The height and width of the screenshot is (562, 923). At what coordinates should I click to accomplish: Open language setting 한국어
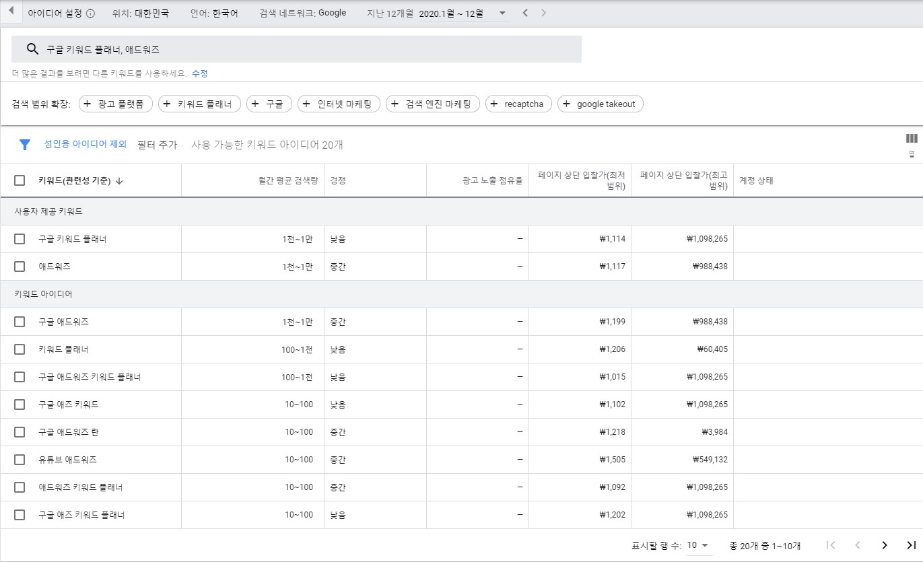click(x=214, y=13)
